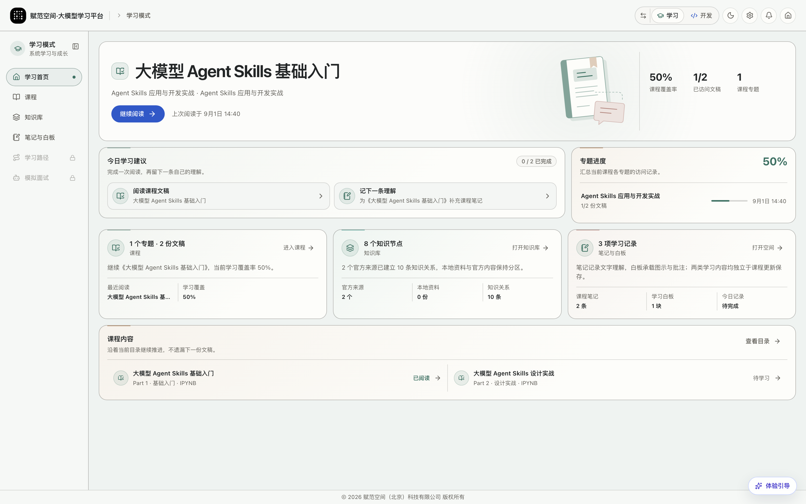Click 打开知识库 link
Viewport: 806px width, 504px height.
[530, 248]
